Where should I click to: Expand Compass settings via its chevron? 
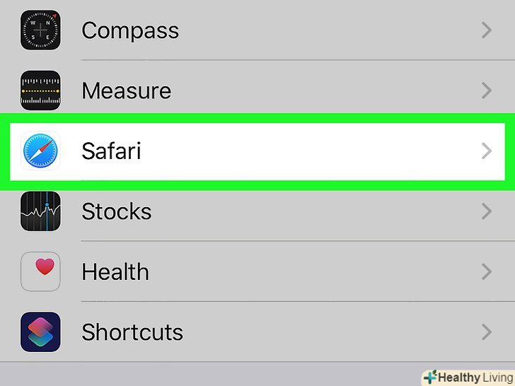[486, 30]
